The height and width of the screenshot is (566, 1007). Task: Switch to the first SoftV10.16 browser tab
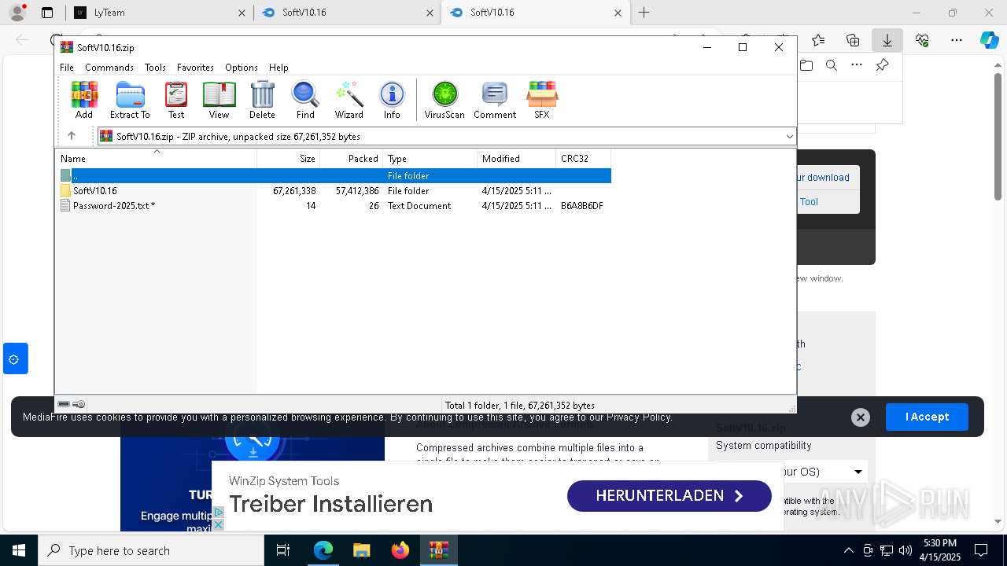pyautogui.click(x=347, y=13)
